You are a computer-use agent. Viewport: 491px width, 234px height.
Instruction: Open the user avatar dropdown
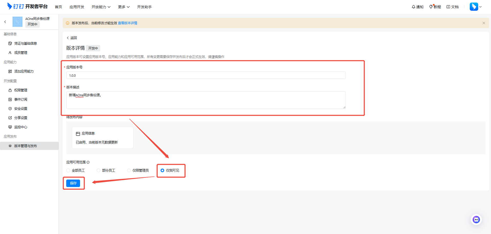click(475, 7)
